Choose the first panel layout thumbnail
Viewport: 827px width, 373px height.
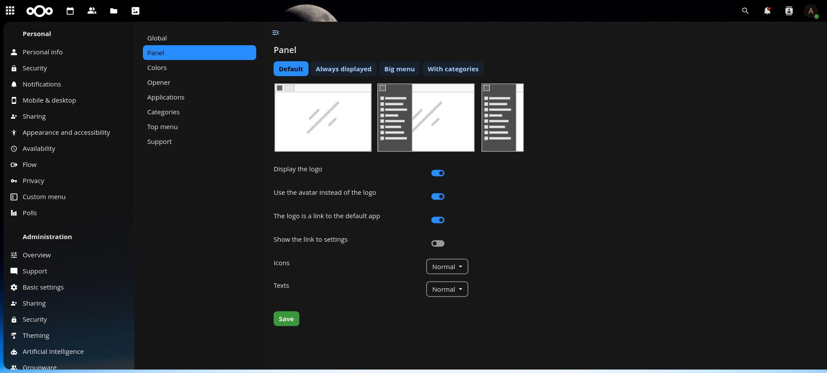point(323,117)
